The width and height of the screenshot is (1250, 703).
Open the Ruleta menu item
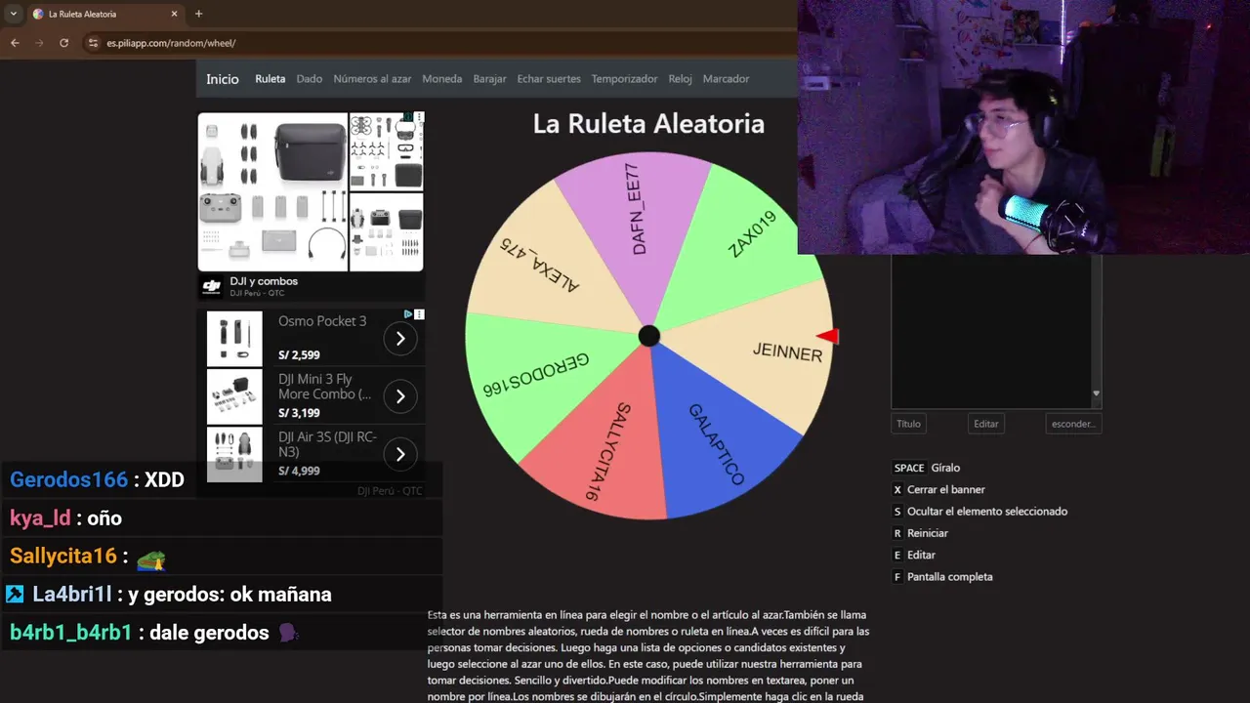tap(271, 79)
